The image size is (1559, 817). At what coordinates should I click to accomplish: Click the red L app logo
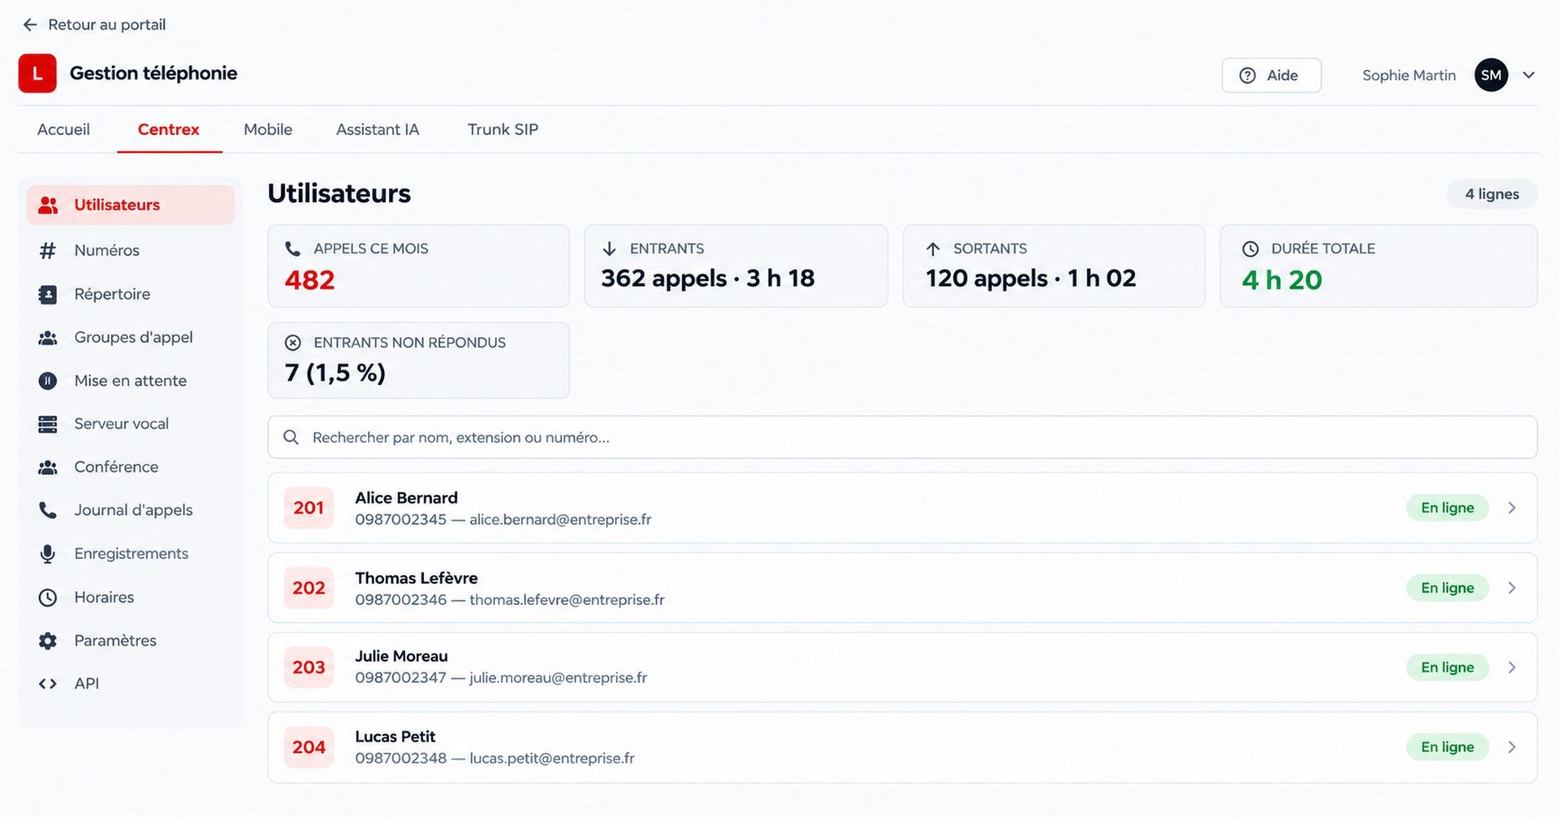37,74
